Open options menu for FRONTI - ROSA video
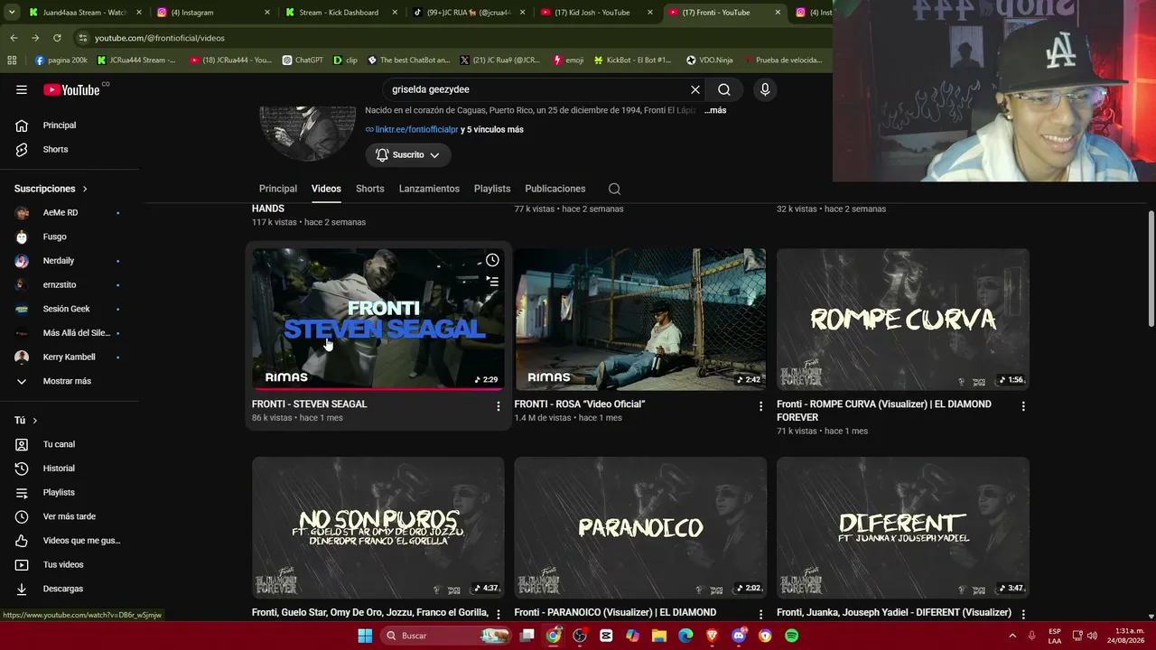Image resolution: width=1156 pixels, height=650 pixels. 760,406
